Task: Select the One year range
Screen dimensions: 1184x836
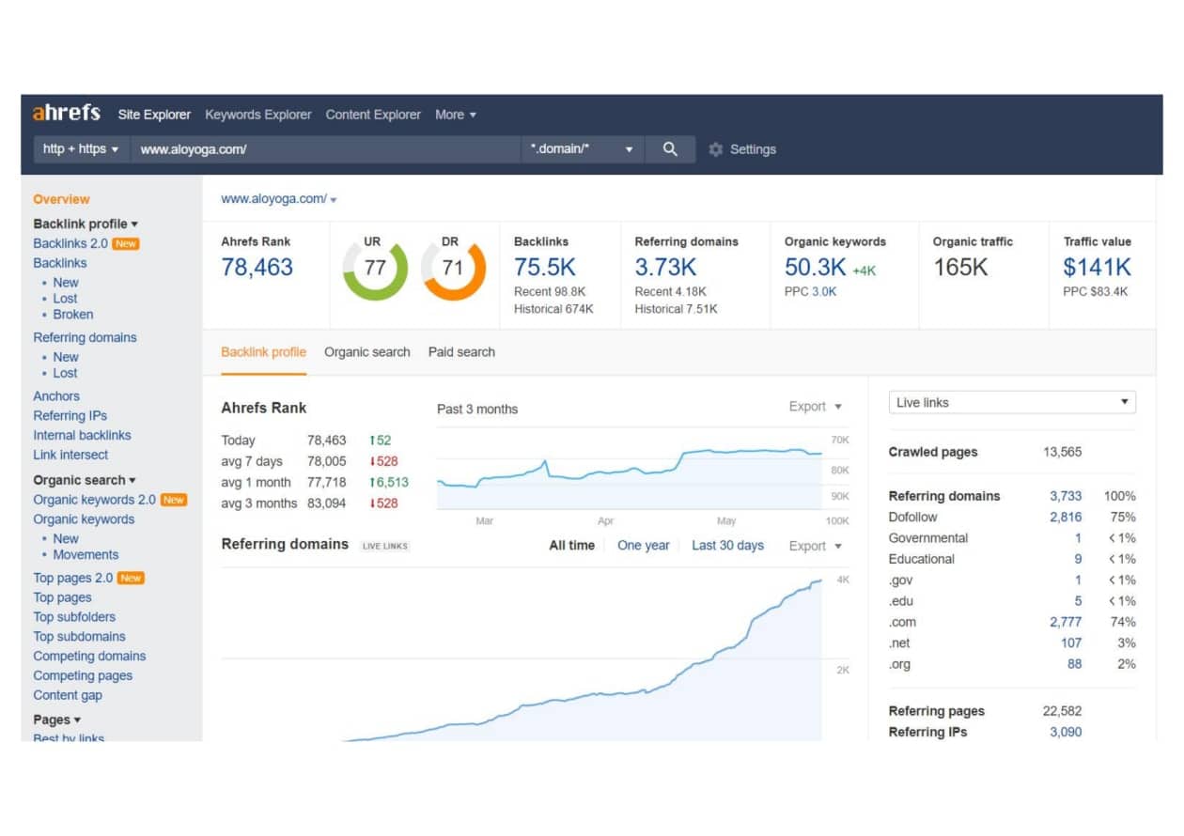Action: click(x=644, y=546)
